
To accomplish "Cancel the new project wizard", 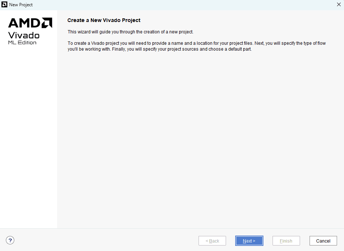I will (x=323, y=241).
